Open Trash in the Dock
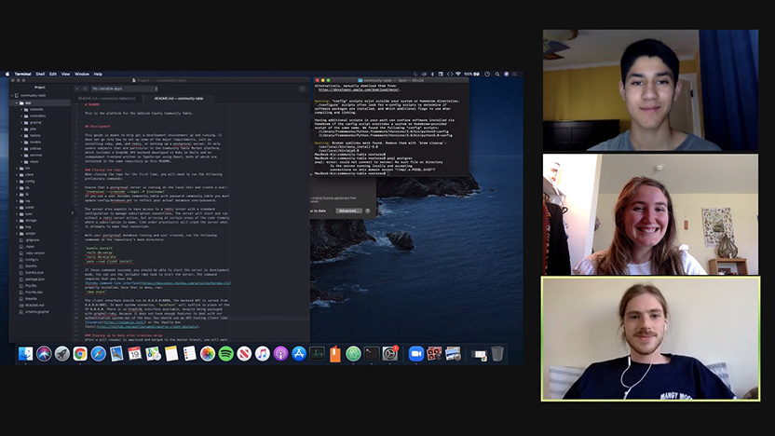Screen dimensions: 775x436 pos(497,354)
